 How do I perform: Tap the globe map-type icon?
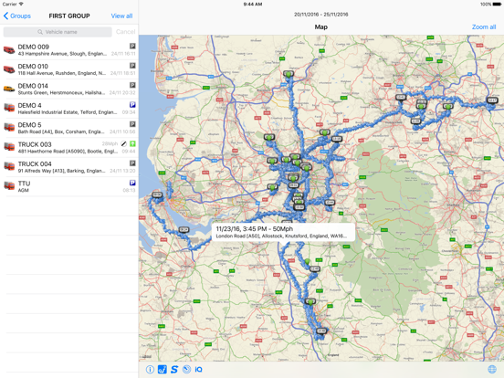492,369
